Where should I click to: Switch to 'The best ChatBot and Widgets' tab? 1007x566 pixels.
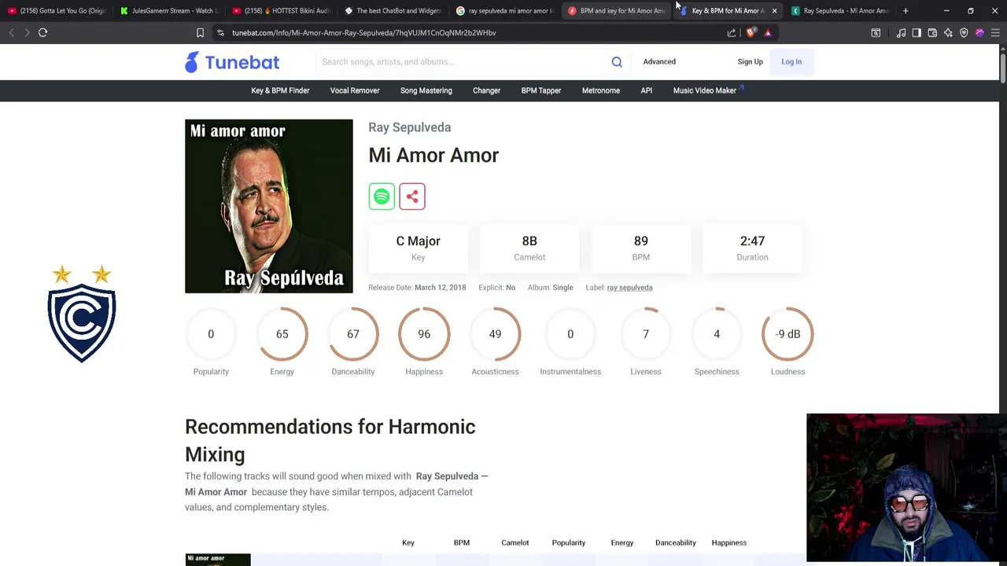coord(393,11)
